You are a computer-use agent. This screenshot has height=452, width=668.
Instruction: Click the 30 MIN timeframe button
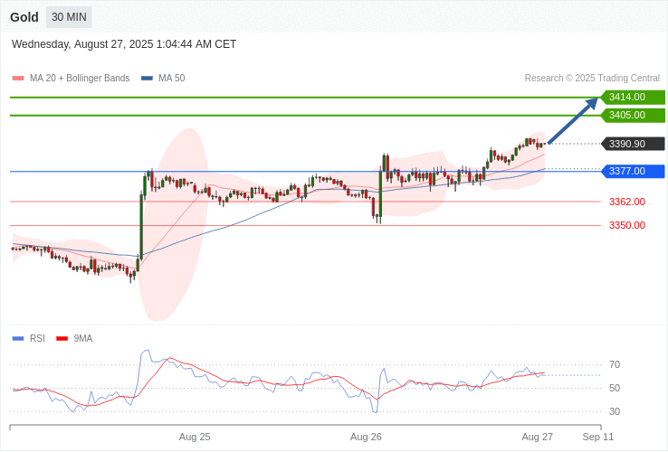coord(69,17)
